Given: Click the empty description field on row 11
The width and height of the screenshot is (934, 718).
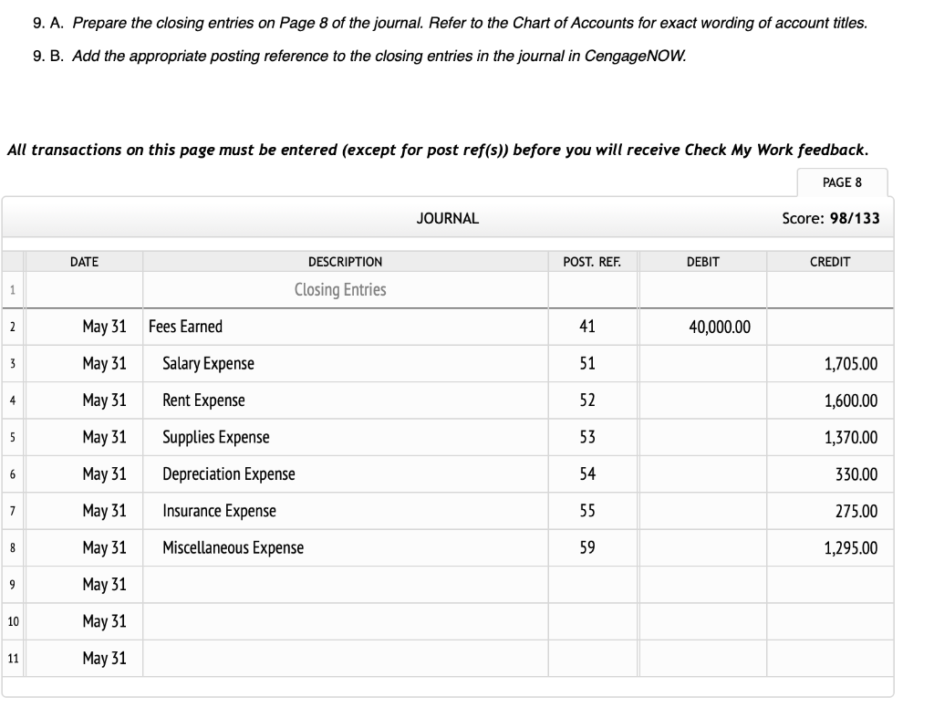Looking at the screenshot, I should pos(345,658).
